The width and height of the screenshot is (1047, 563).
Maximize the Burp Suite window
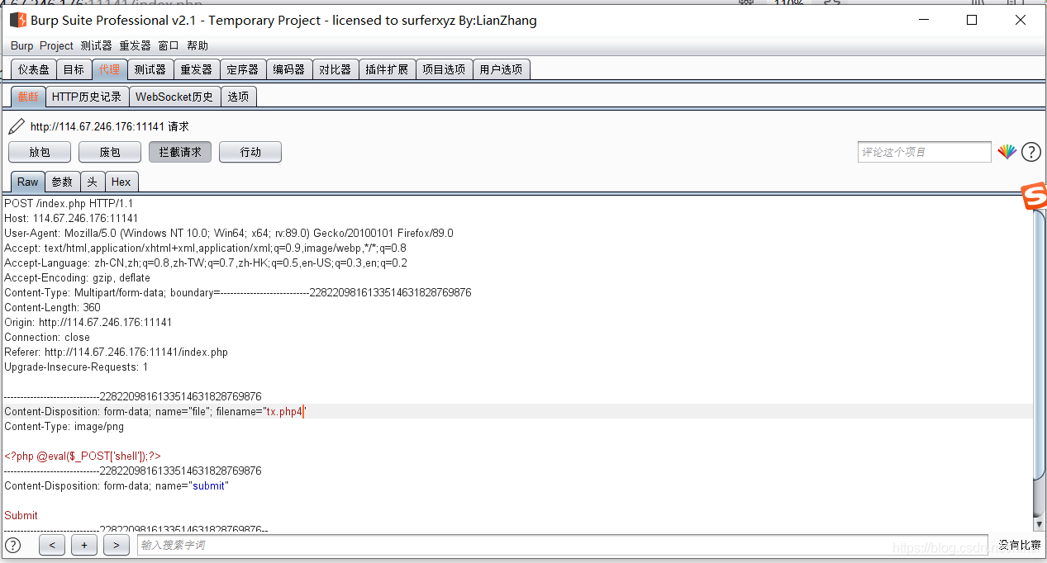pos(972,20)
